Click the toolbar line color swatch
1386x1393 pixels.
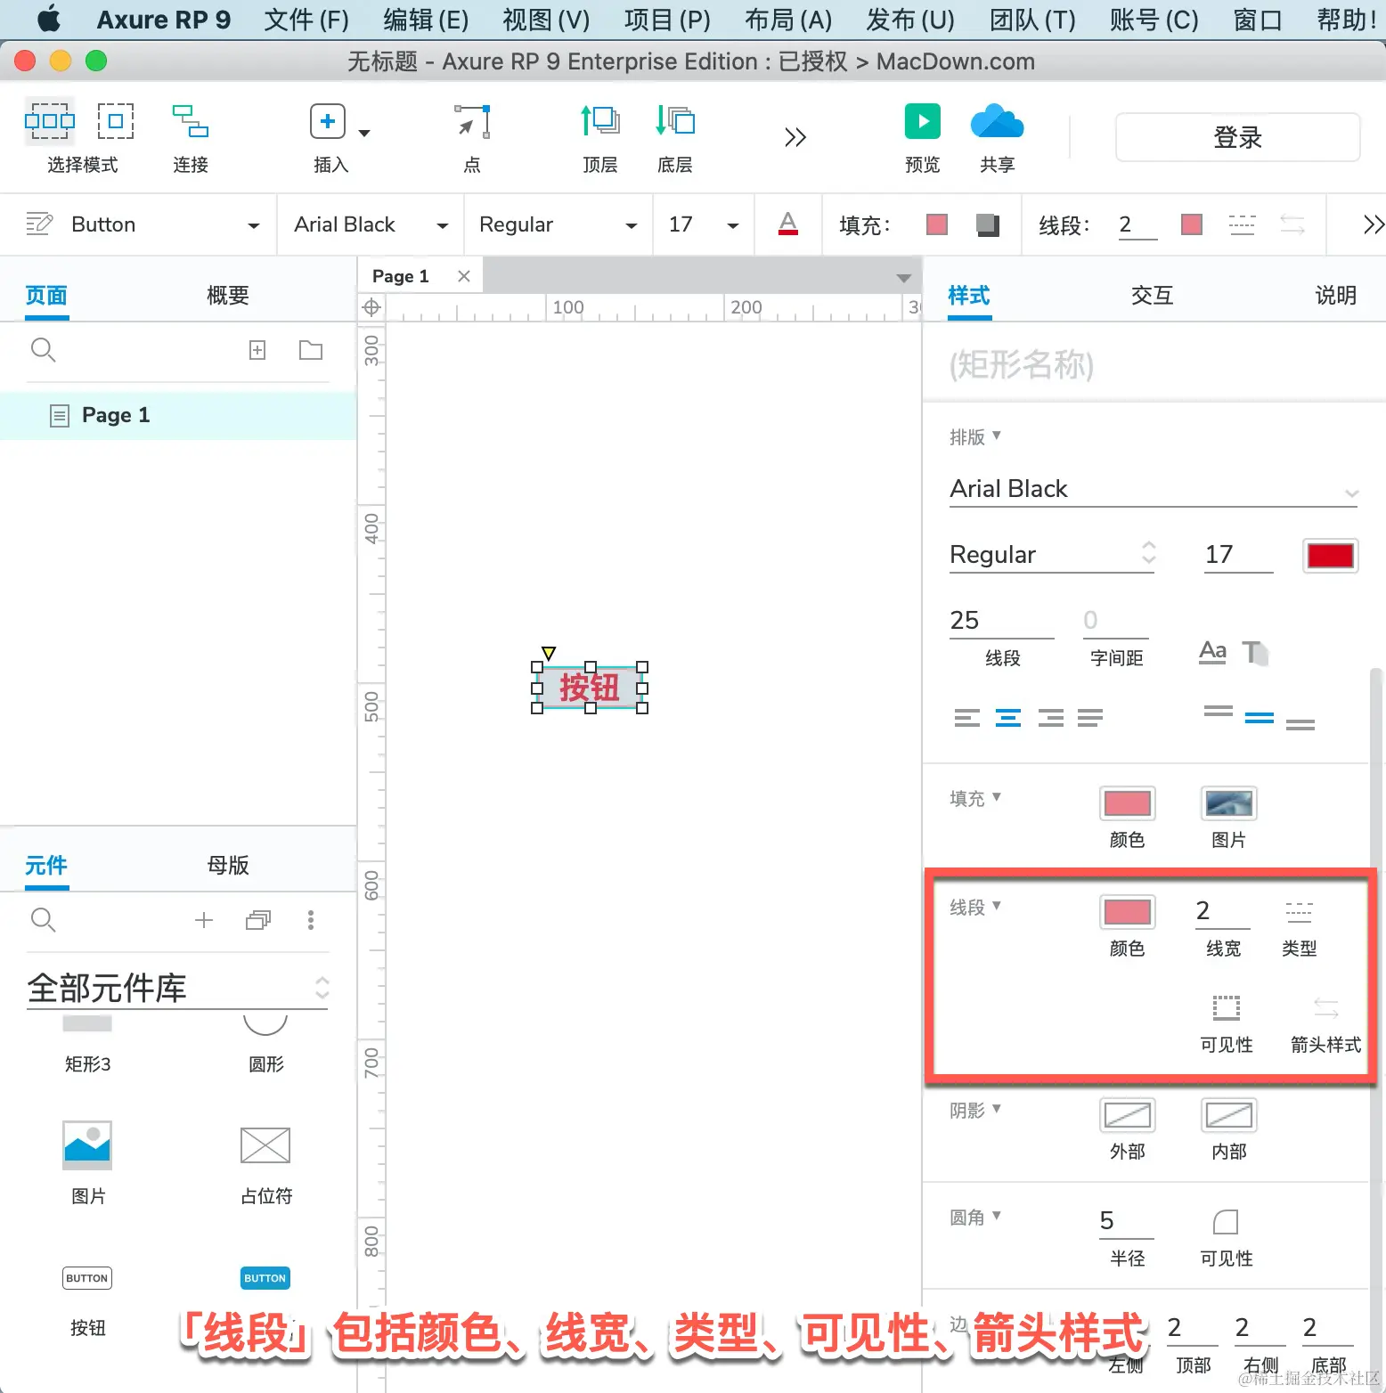click(x=1192, y=224)
